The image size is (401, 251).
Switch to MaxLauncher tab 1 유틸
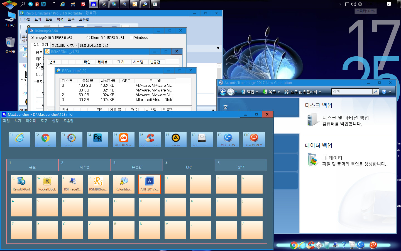tap(33, 165)
